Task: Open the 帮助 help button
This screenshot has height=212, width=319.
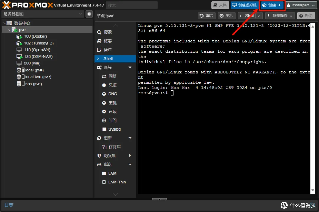Action: coord(306,16)
